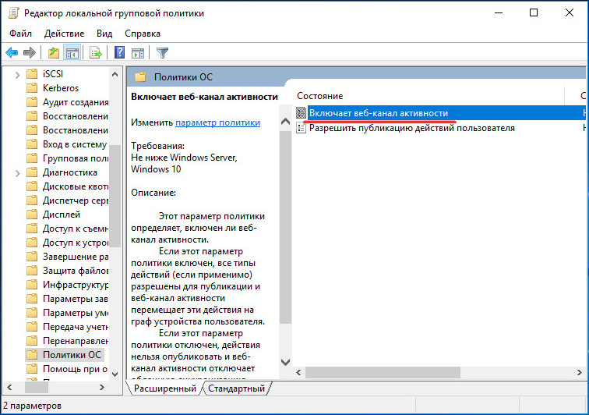Select the Доступ к устройствам tree item
Image resolution: width=589 pixels, height=415 pixels.
[76, 243]
